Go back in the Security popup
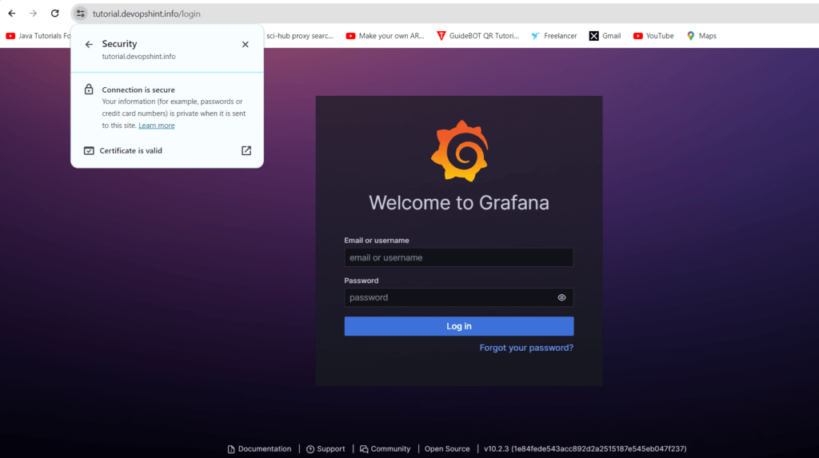819x458 pixels. (89, 45)
